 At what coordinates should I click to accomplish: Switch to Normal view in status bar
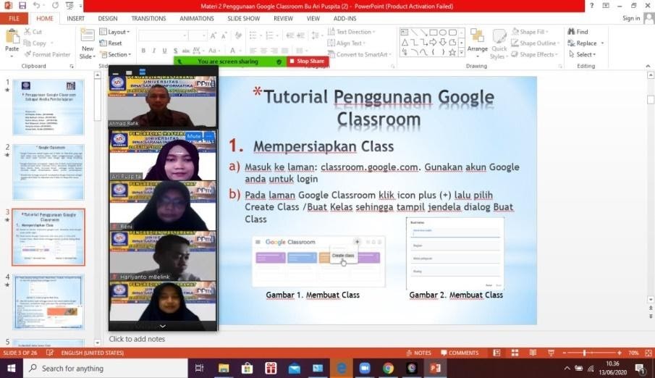click(496, 353)
